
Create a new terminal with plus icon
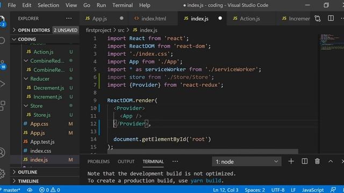tap(291, 161)
